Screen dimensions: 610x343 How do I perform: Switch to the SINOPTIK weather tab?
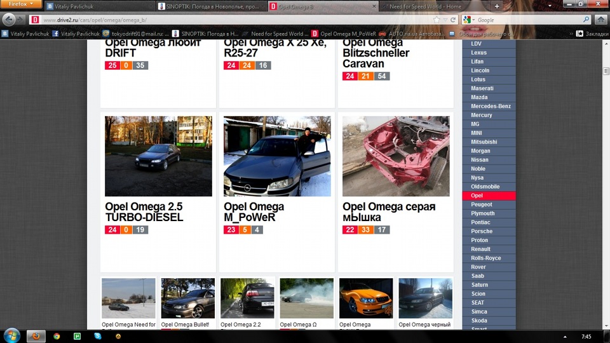point(212,6)
